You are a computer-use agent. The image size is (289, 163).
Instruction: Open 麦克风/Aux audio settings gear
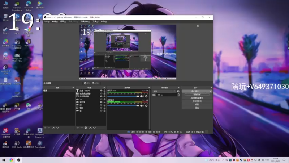[x=146, y=96]
